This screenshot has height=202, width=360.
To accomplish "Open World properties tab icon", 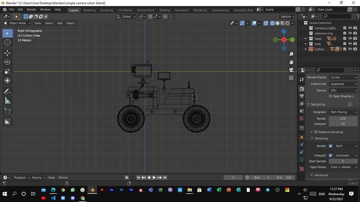I will (302, 118).
